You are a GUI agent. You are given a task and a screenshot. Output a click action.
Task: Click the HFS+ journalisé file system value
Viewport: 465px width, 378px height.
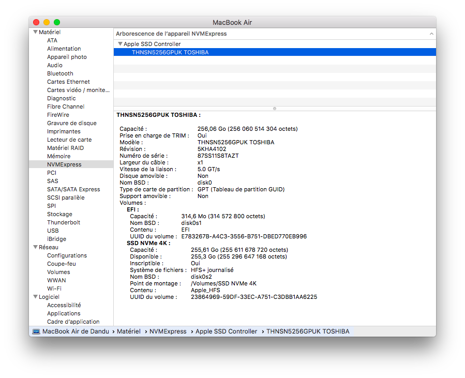click(212, 270)
